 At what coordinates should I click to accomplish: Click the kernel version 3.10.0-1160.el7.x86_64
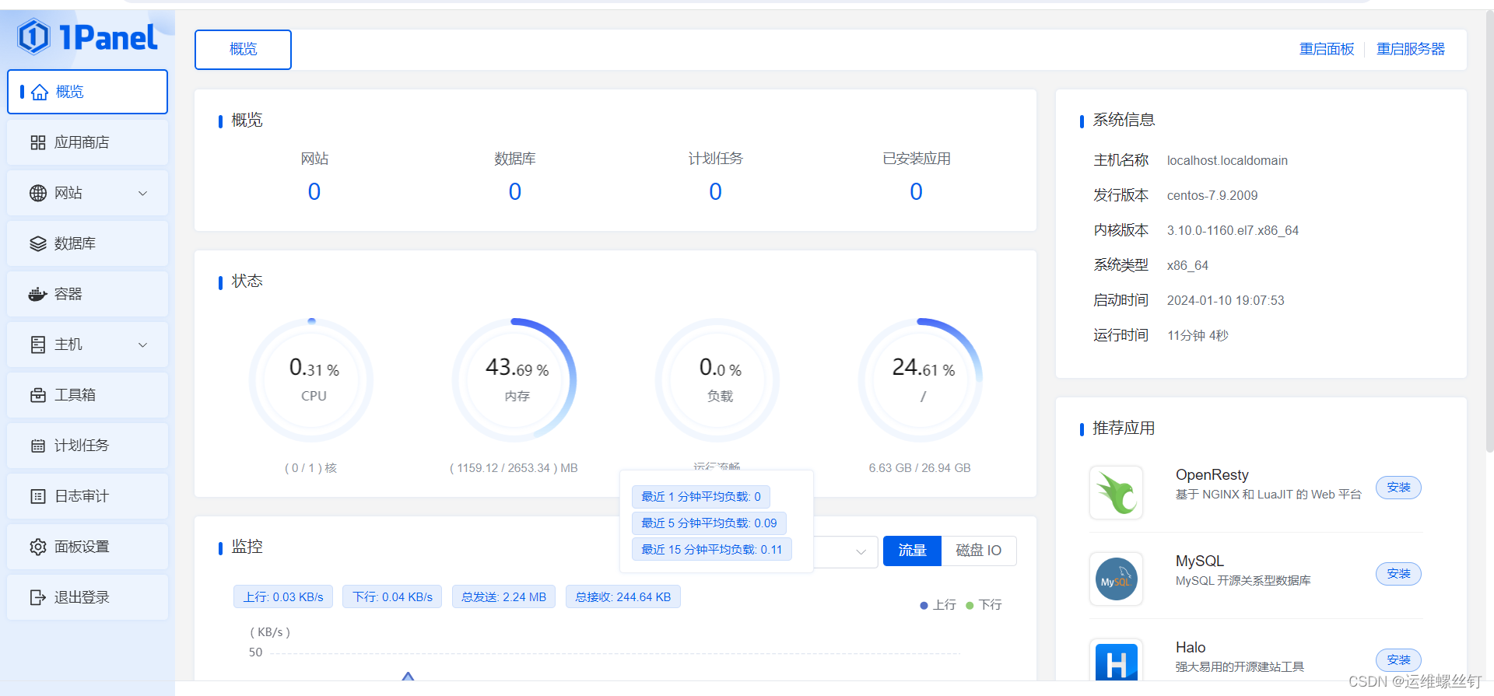pos(1233,231)
